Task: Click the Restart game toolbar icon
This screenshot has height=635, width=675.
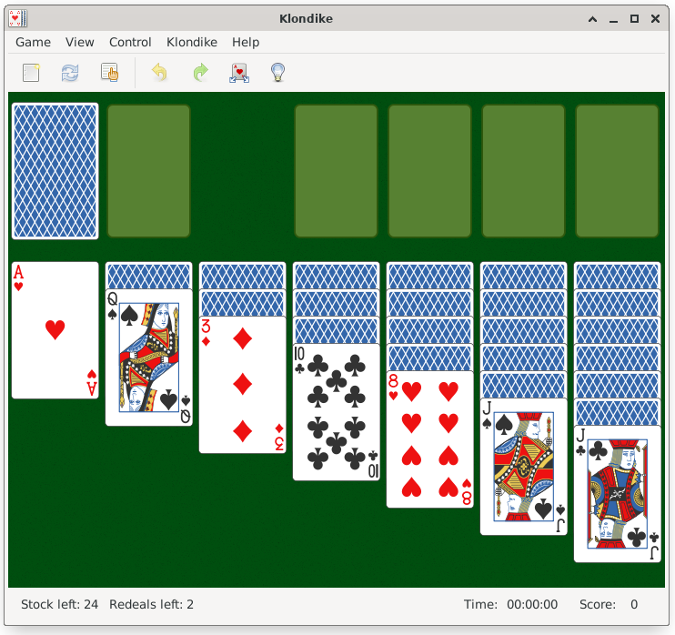Action: [70, 73]
